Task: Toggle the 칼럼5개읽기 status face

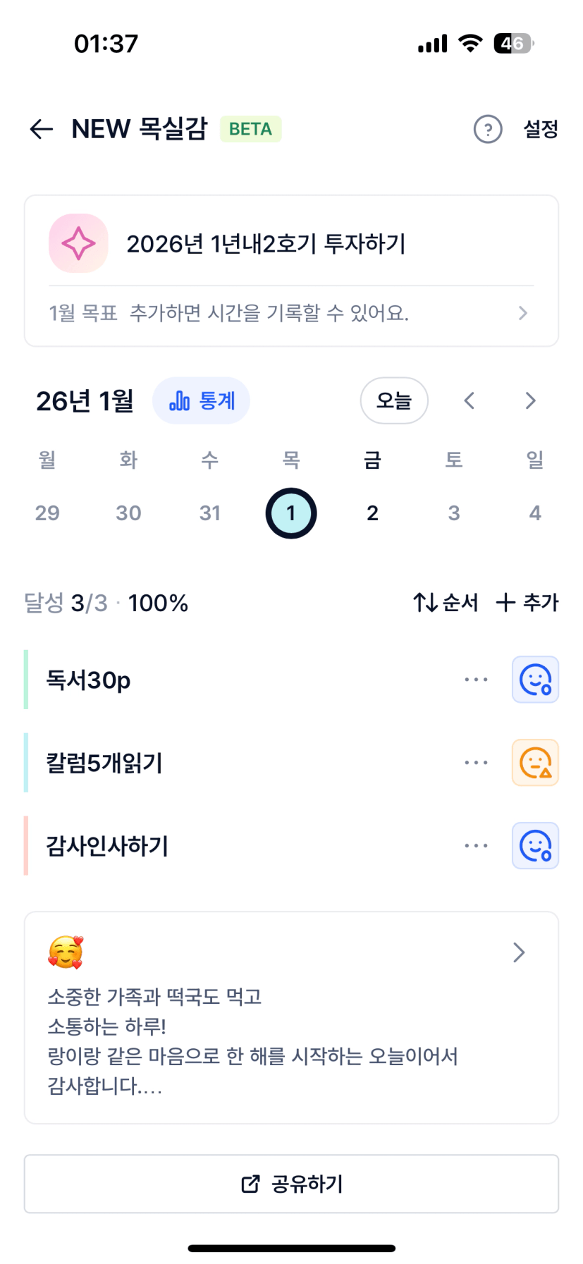Action: [x=535, y=763]
